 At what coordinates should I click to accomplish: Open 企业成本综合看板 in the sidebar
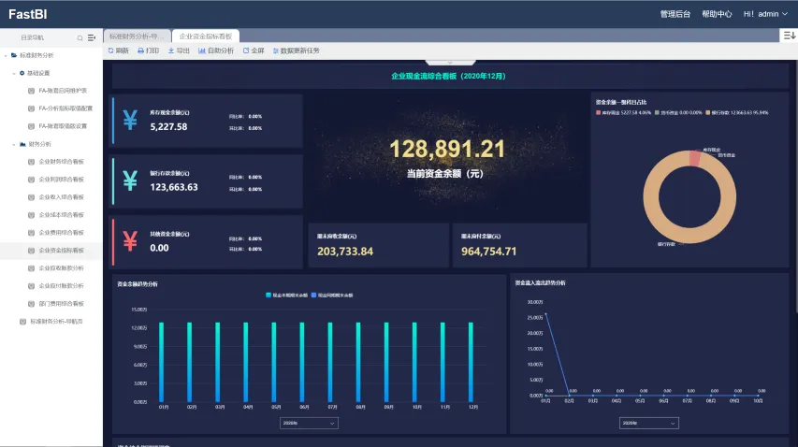pos(62,215)
